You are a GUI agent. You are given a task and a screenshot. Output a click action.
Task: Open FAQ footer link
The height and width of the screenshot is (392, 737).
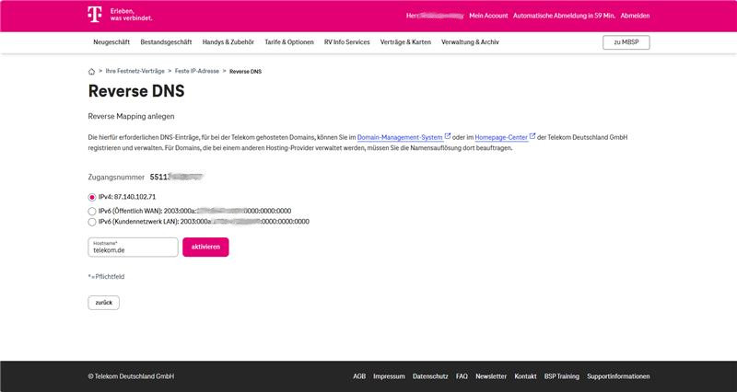[x=462, y=376]
